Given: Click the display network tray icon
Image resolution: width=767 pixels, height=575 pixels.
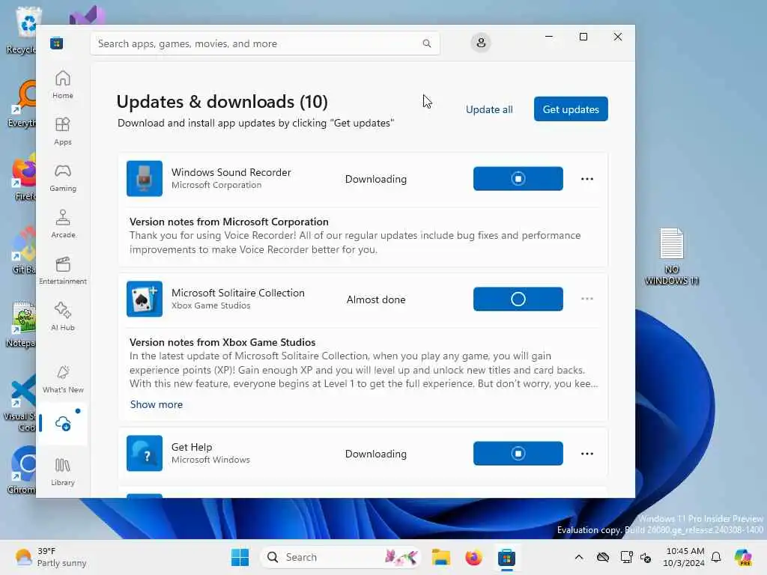Looking at the screenshot, I should coord(626,557).
